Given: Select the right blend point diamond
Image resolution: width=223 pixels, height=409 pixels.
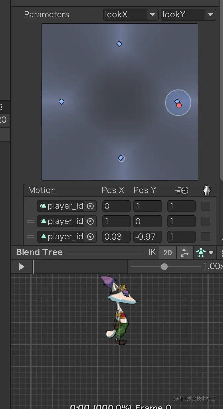Looking at the screenshot, I should [x=177, y=101].
